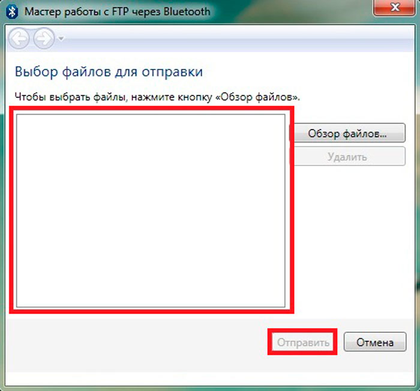Click inside the empty file list box

point(151,210)
